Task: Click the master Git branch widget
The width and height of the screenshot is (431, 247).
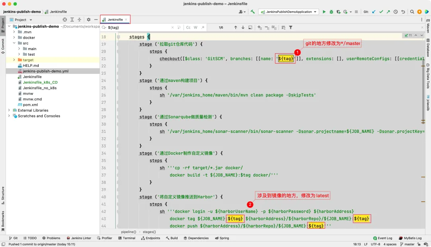Action: (x=407, y=244)
